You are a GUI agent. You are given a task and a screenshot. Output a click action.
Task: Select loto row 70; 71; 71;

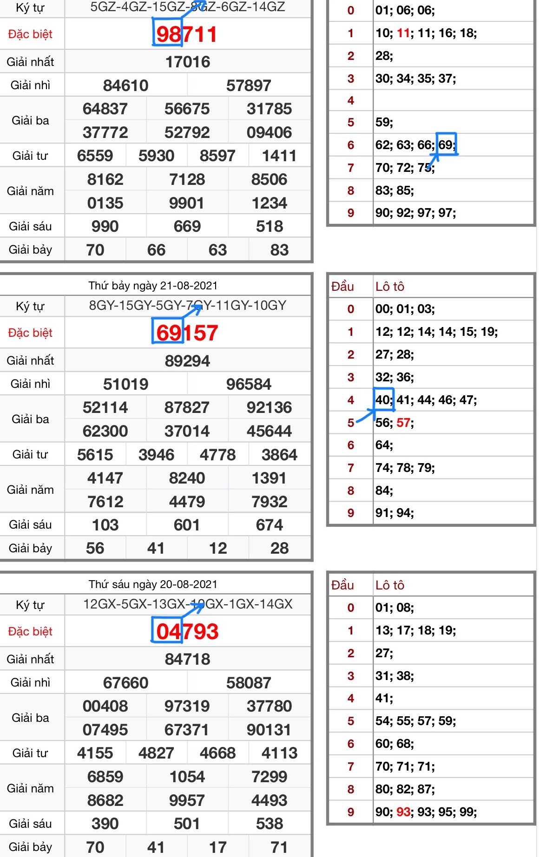click(405, 766)
